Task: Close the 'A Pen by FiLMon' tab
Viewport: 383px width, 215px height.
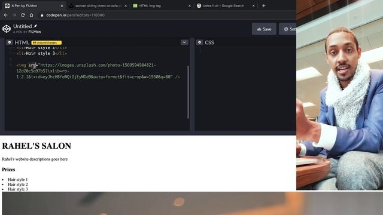Action: (x=62, y=5)
